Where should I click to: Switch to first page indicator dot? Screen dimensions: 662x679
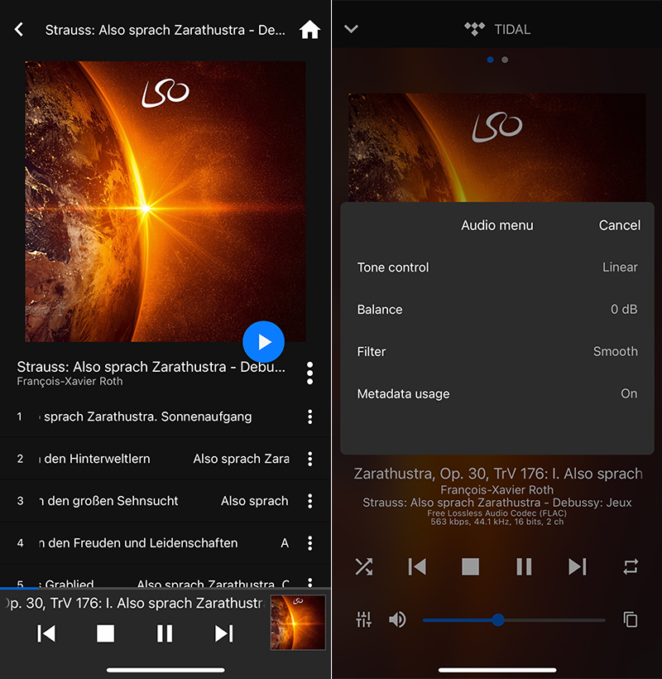tap(490, 60)
